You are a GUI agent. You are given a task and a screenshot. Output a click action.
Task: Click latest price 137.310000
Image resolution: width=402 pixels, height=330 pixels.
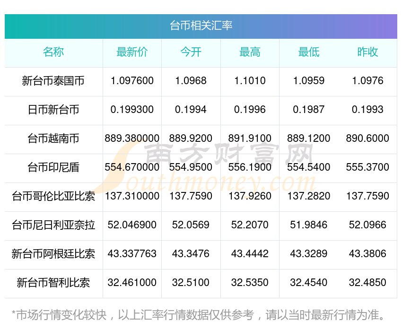pyautogui.click(x=132, y=196)
